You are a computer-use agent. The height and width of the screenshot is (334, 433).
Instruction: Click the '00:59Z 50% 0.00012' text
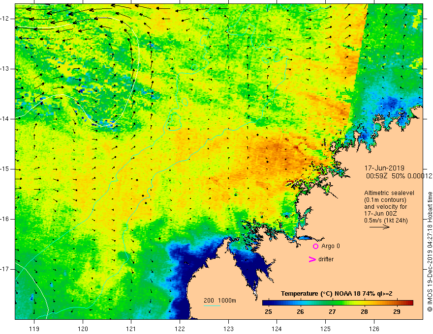(399, 176)
